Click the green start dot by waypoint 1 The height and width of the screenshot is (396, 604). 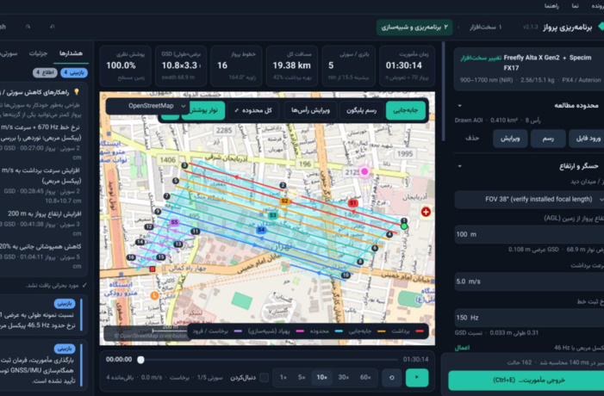pos(404,226)
